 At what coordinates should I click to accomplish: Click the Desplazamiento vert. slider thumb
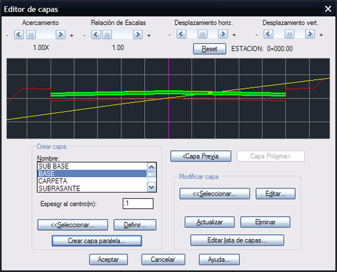[289, 34]
